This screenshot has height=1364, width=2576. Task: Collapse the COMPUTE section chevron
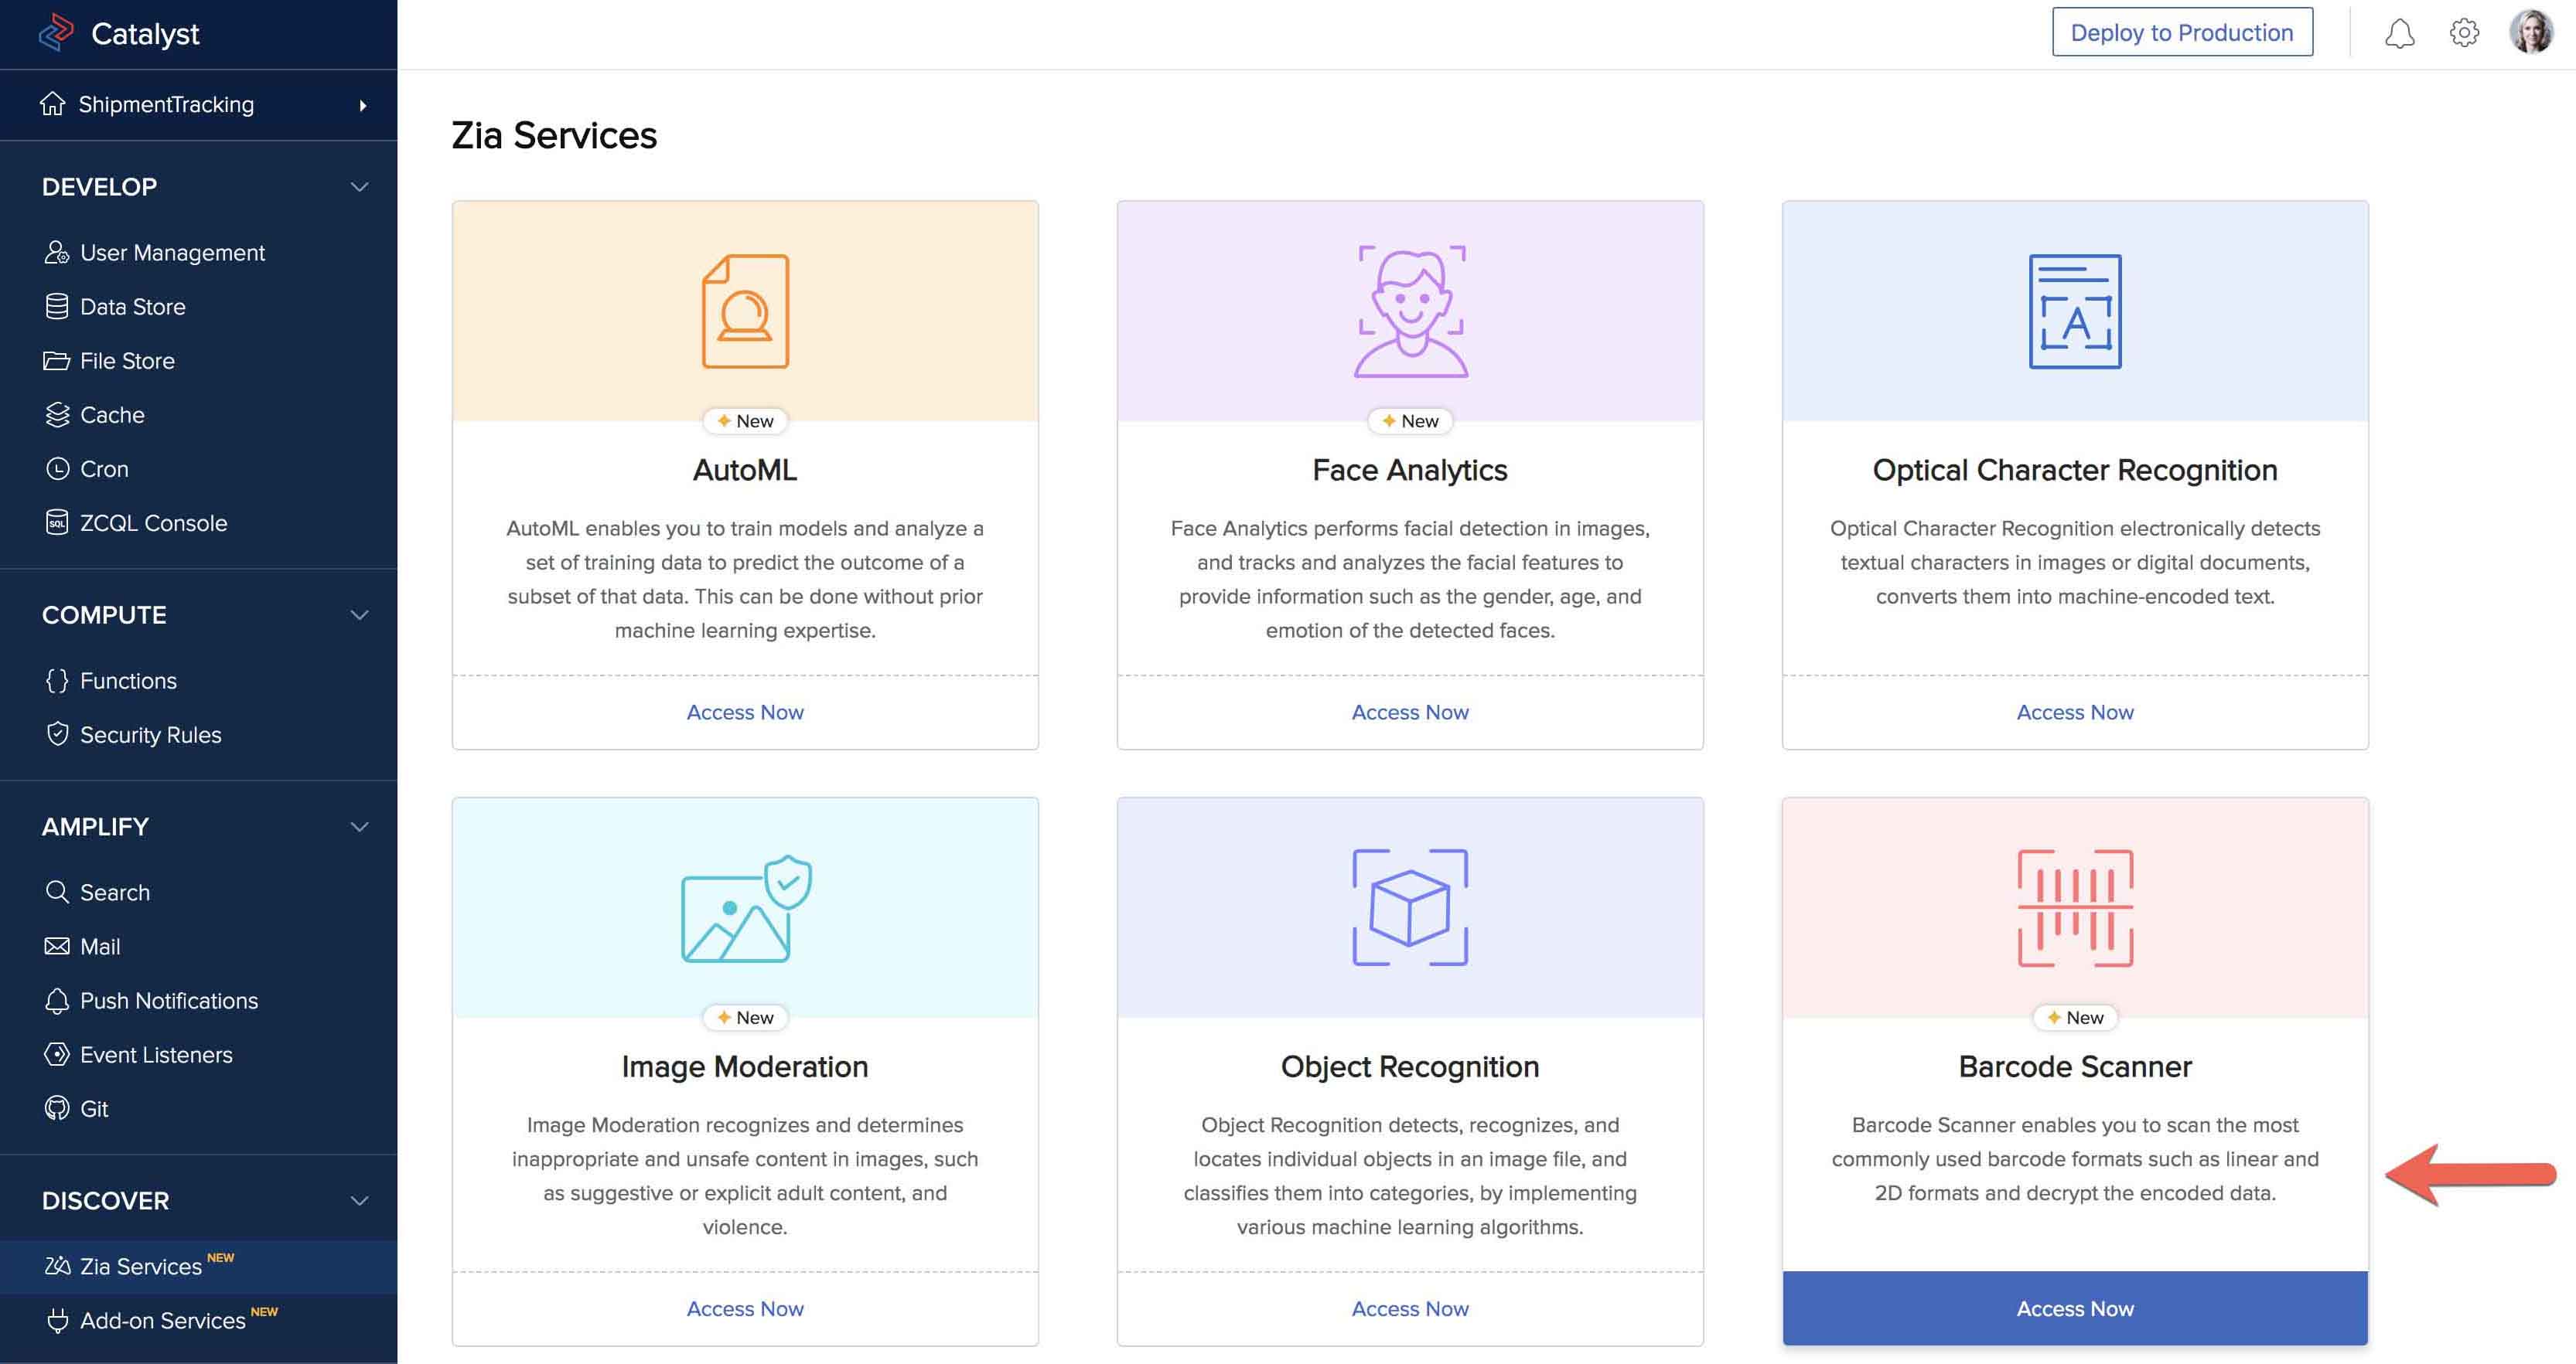click(359, 614)
